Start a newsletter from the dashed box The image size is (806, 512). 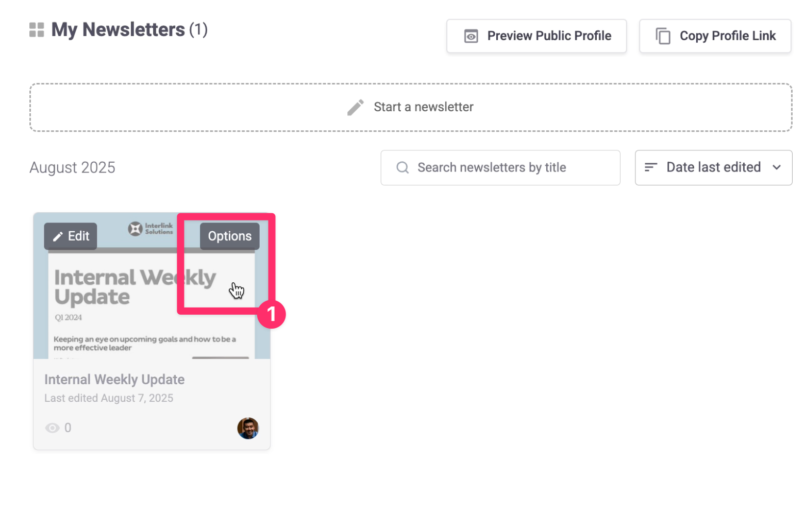423,107
